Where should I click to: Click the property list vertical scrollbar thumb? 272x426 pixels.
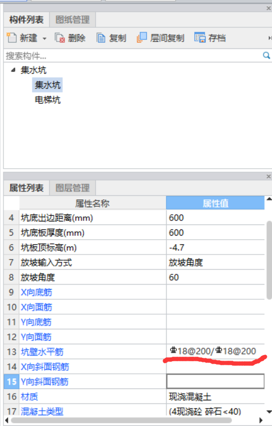click(x=269, y=260)
